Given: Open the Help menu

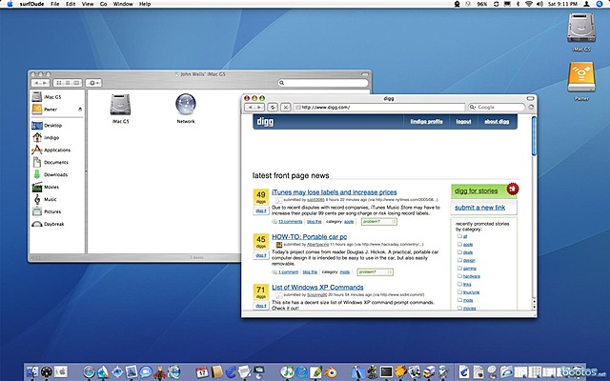Looking at the screenshot, I should [145, 4].
